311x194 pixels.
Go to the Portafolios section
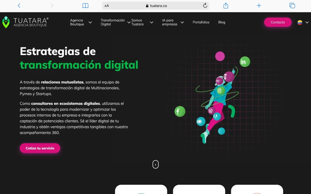[x=201, y=22]
